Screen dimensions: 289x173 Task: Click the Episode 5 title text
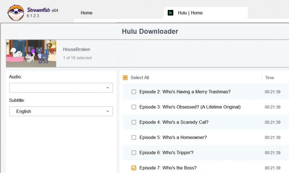pos(173,137)
